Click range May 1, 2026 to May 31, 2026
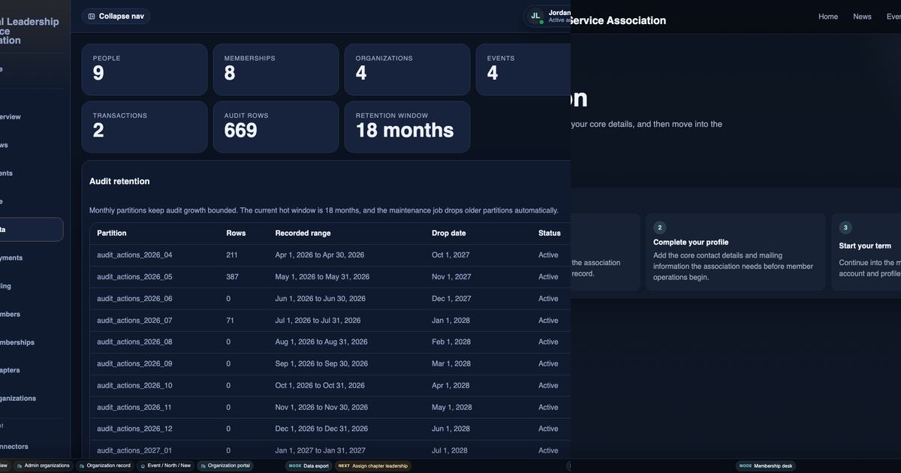The height and width of the screenshot is (473, 901). coord(322,277)
